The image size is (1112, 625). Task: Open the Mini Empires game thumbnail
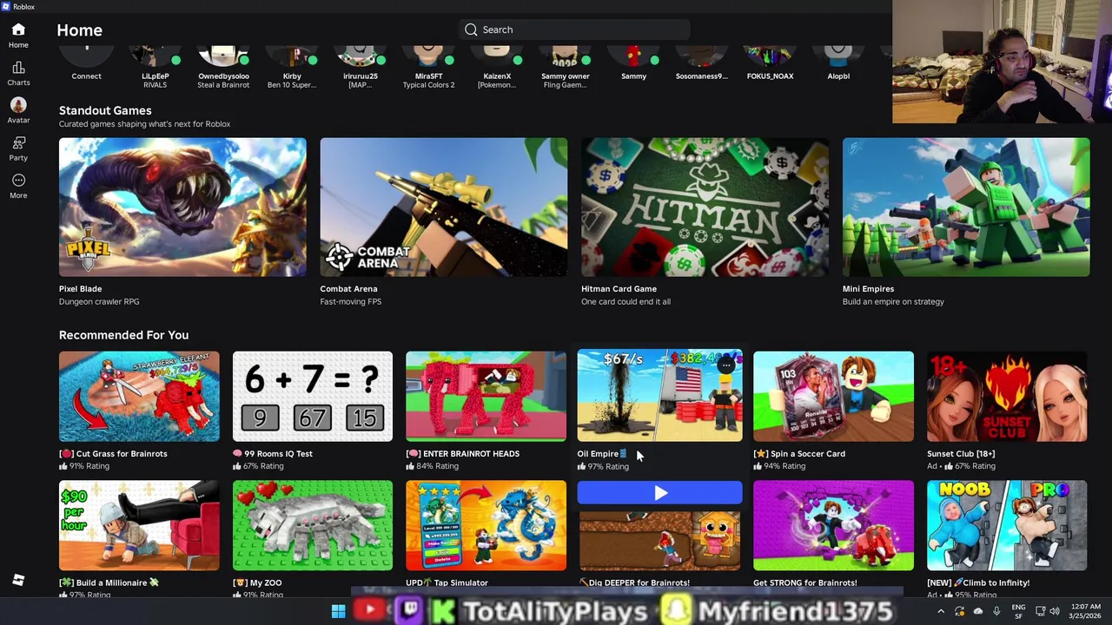pyautogui.click(x=966, y=207)
